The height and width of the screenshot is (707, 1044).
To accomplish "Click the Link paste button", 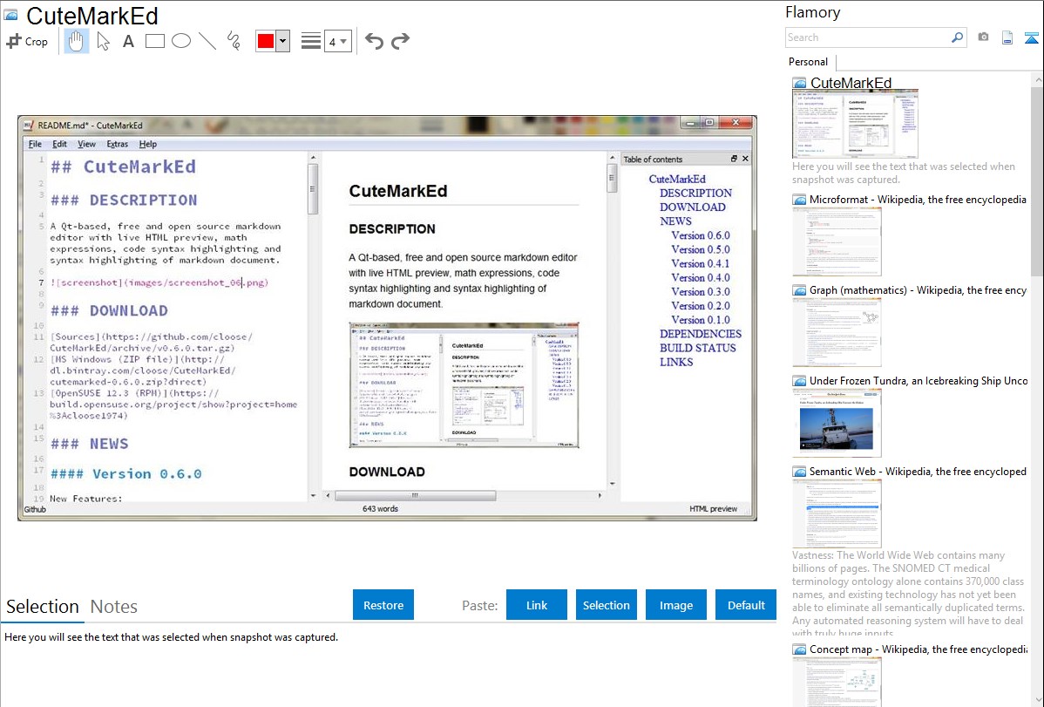I will [537, 605].
